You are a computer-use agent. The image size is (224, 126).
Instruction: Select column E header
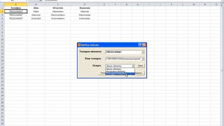point(104,5)
